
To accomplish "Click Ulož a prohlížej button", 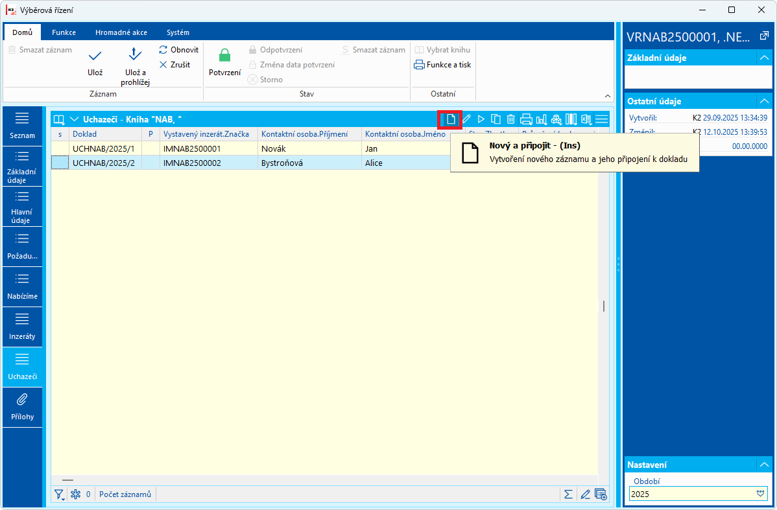I will (136, 66).
